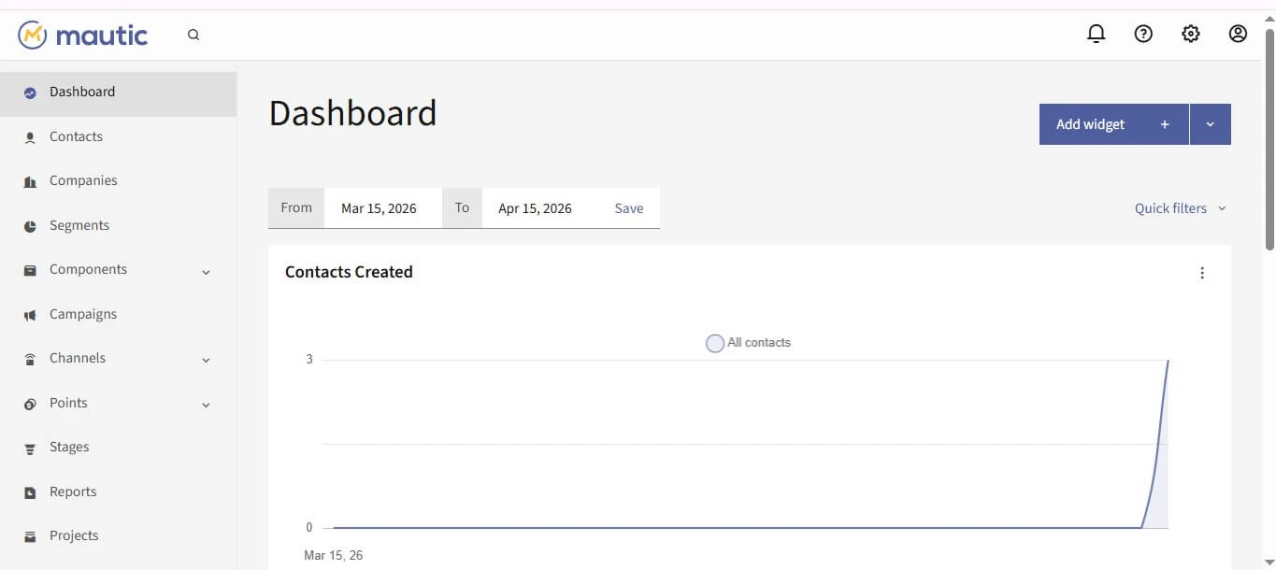Open the notifications bell icon
1276x570 pixels.
point(1096,34)
